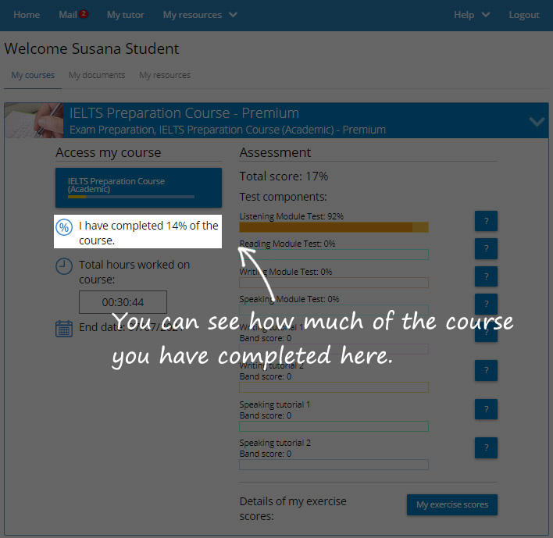Image resolution: width=553 pixels, height=538 pixels.
Task: Click the 00:30:44 total hours field
Action: tap(123, 302)
